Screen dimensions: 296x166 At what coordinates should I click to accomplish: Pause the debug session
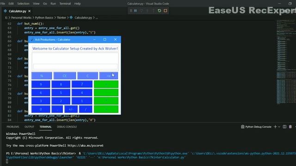coord(136,11)
